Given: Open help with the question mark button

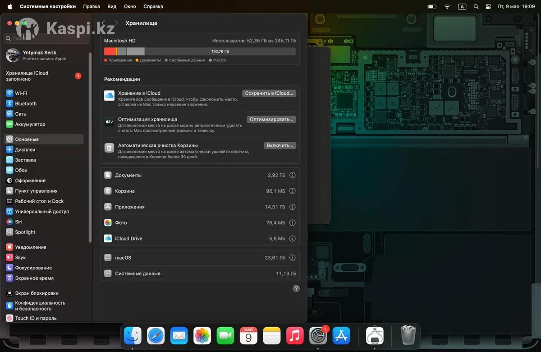Looking at the screenshot, I should [296, 288].
